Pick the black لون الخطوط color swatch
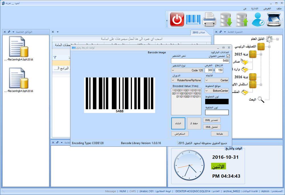Image resolution: width=285 pixels, height=195 pixels. (217, 101)
